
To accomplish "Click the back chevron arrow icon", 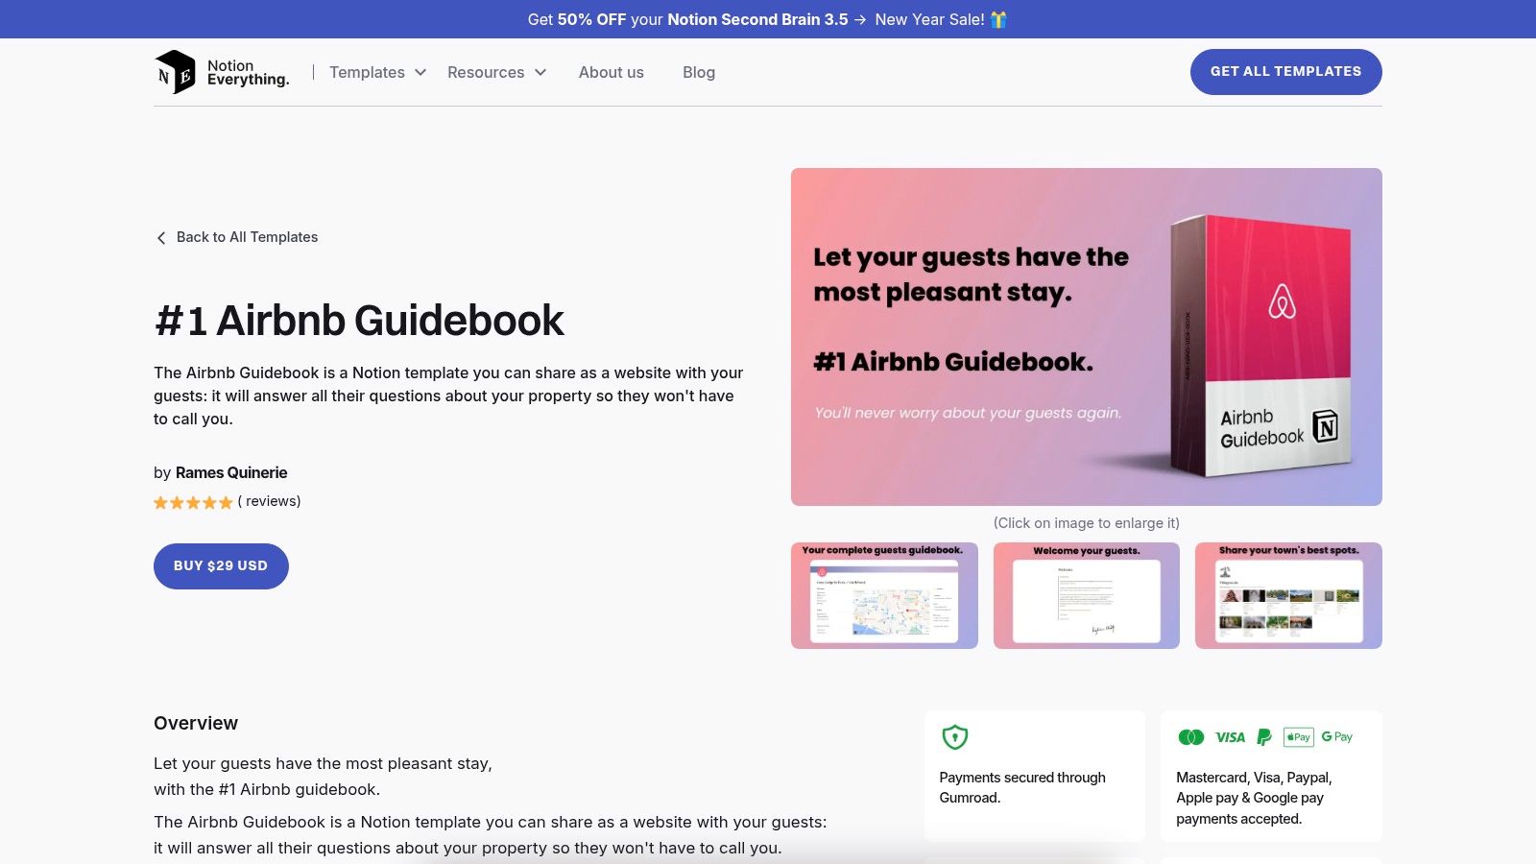I will pyautogui.click(x=161, y=238).
